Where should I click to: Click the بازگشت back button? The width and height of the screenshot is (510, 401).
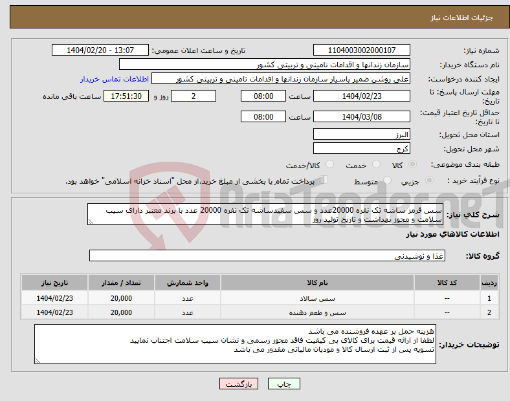239,384
